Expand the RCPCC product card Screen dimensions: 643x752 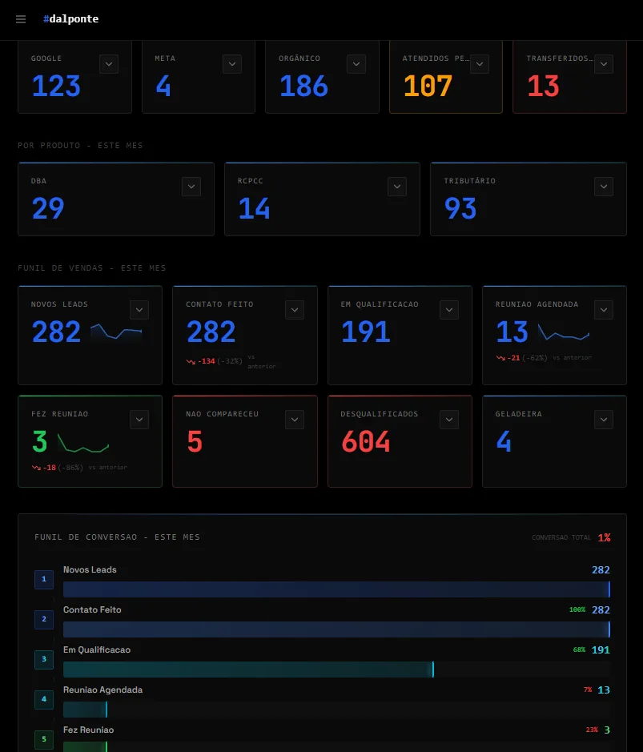(397, 187)
